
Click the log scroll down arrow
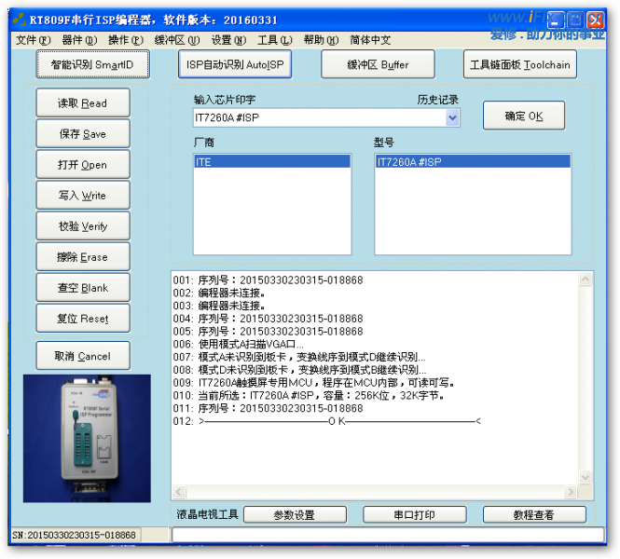[x=586, y=477]
